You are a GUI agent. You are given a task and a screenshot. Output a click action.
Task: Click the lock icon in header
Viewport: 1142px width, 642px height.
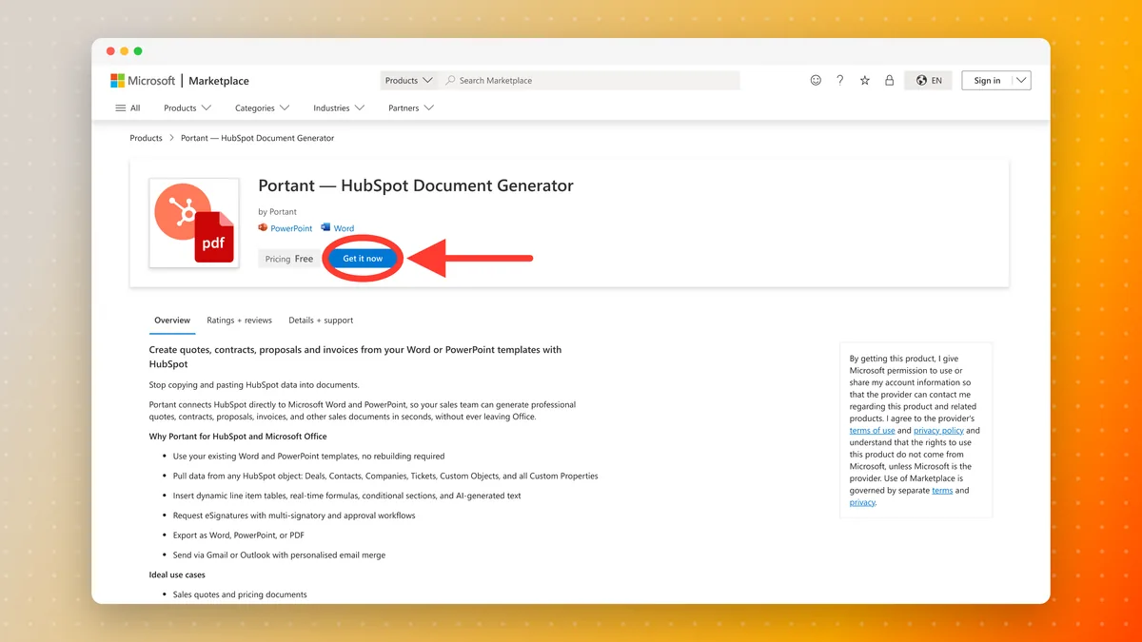point(889,81)
